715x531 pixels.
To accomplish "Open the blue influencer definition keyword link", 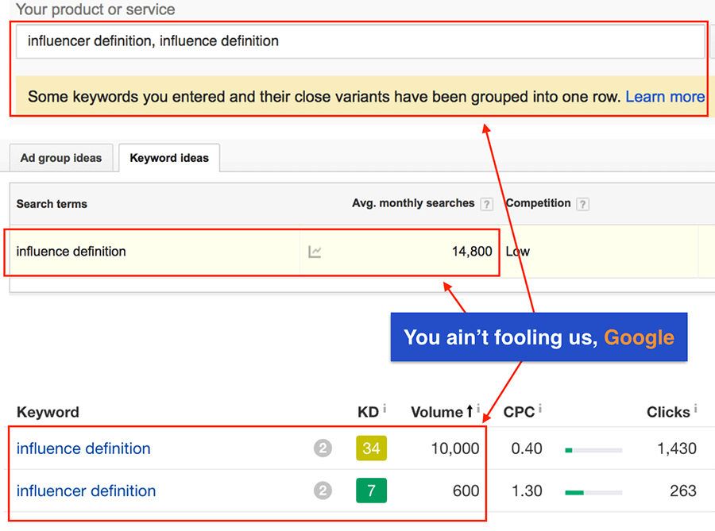I will (86, 491).
